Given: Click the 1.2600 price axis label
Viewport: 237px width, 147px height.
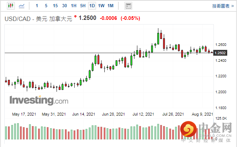Looking at the screenshot, I should [x=221, y=45].
